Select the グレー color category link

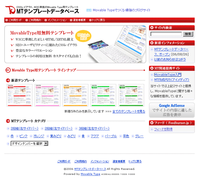pyautogui.click(x=139, y=136)
